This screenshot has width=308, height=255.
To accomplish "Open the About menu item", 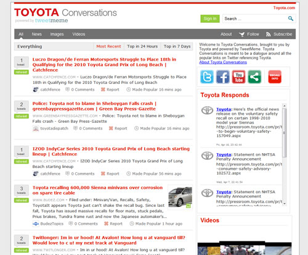I will click(226, 34).
